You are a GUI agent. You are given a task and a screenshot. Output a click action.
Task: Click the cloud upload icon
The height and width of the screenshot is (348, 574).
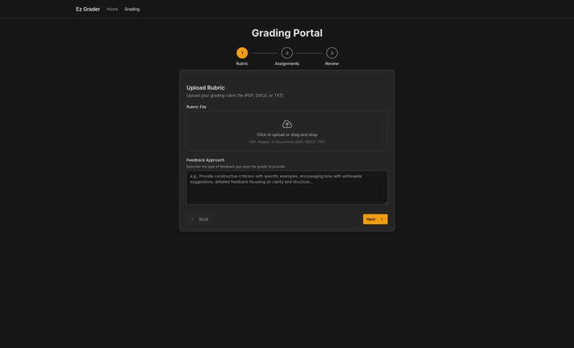point(287,124)
